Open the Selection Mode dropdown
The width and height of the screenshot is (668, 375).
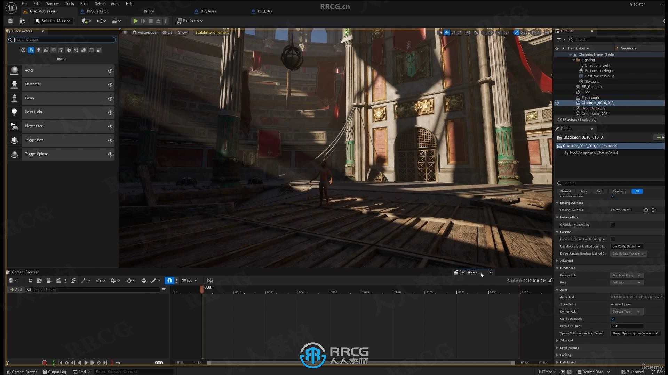(53, 21)
